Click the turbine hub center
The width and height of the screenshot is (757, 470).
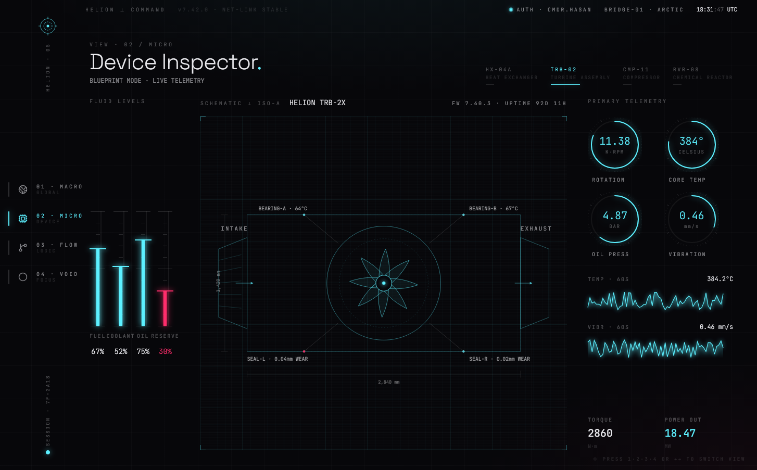pyautogui.click(x=384, y=283)
